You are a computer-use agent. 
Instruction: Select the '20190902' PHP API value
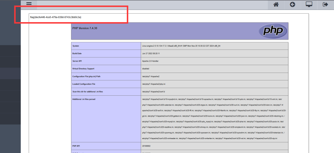146,146
